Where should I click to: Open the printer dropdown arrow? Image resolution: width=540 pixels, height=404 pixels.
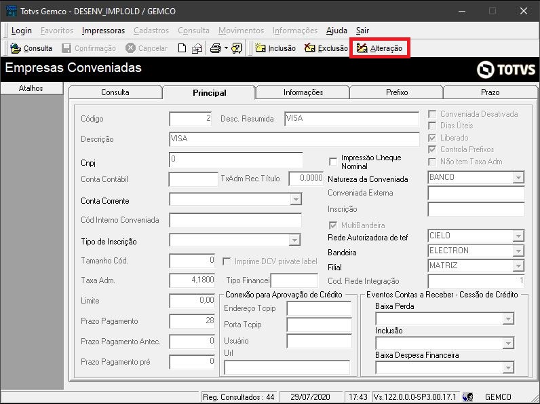pos(227,48)
